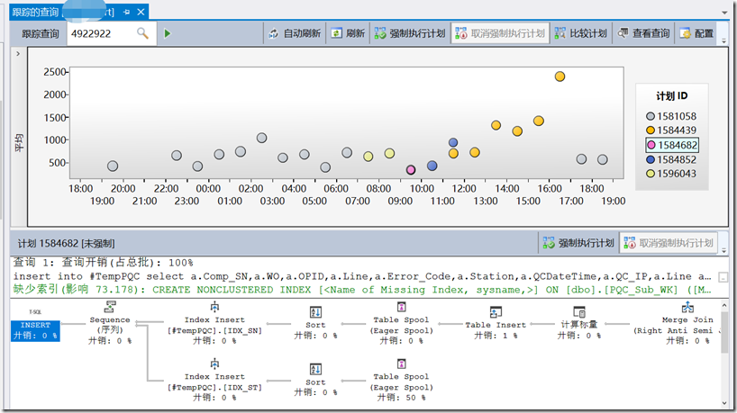Click the pink data point near 10:00
Viewport: 737px width, 413px height.
coord(411,169)
